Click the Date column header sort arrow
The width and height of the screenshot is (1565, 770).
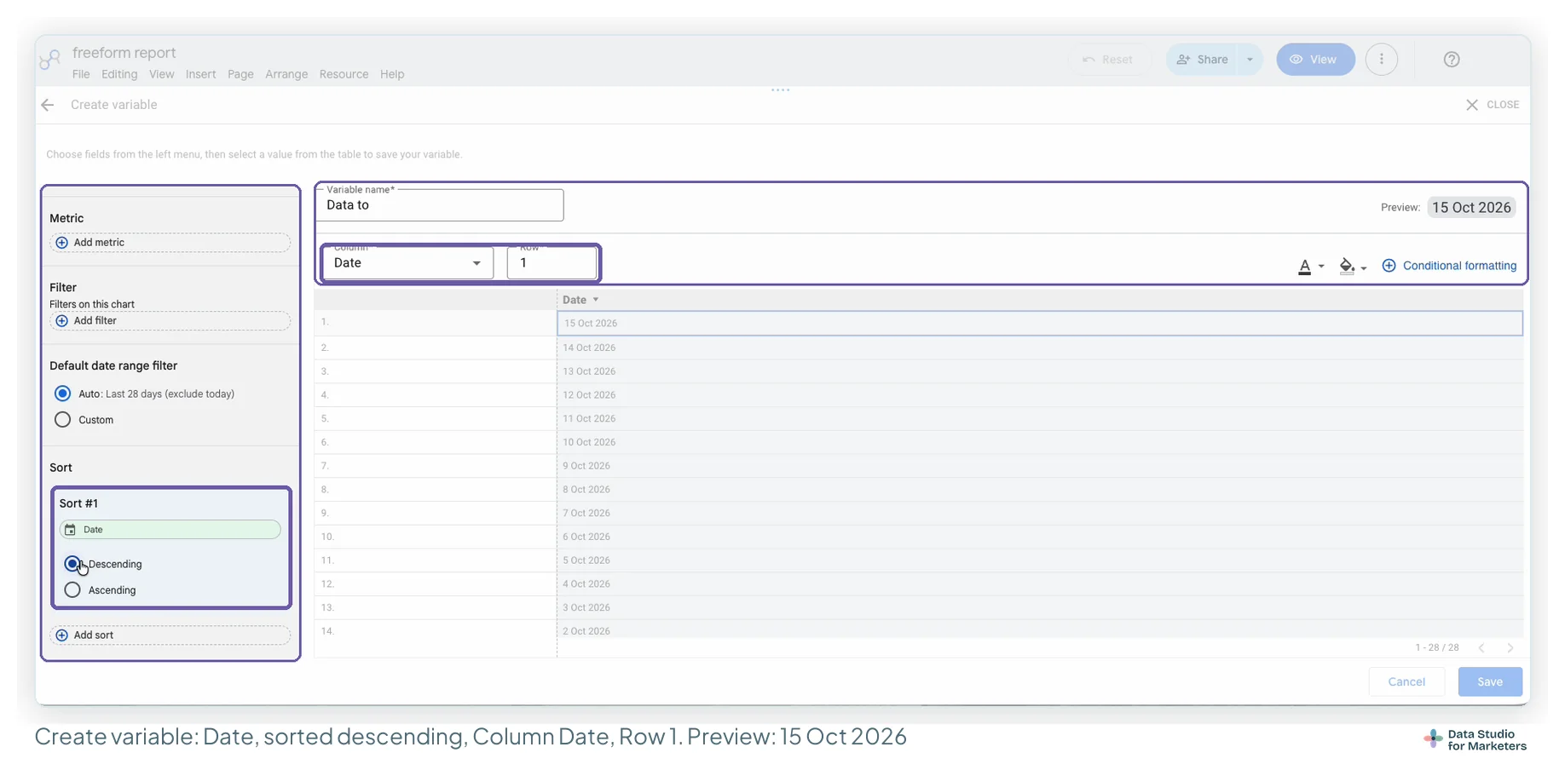(x=596, y=300)
